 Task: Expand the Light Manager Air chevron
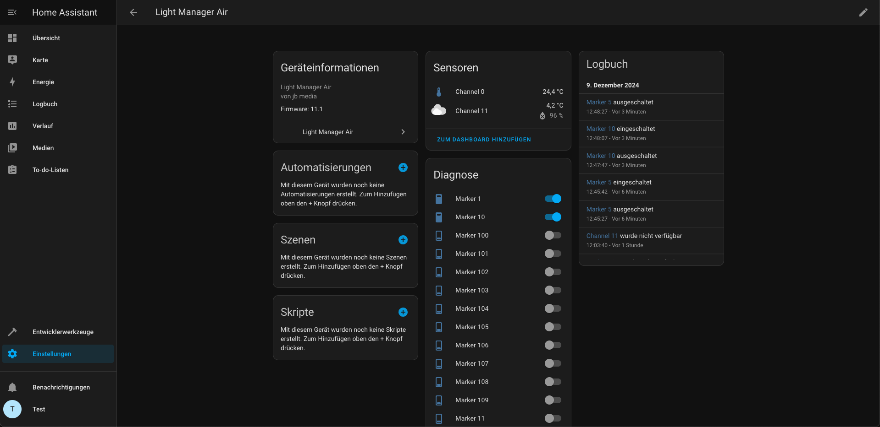[403, 132]
